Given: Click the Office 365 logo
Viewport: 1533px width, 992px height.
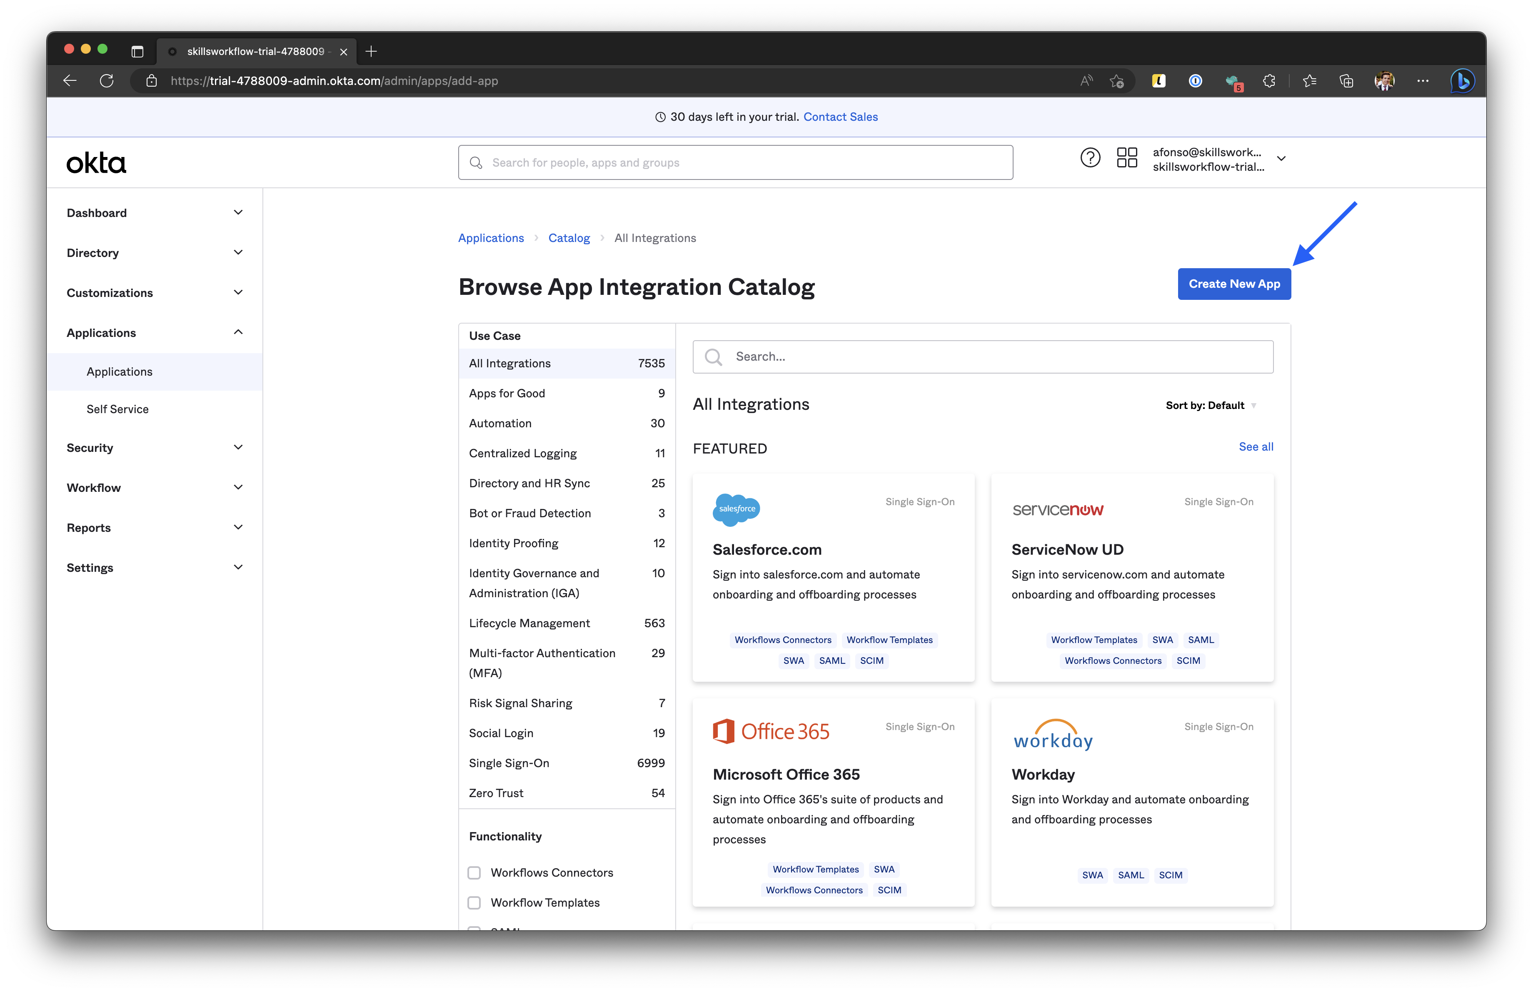Looking at the screenshot, I should [x=771, y=731].
